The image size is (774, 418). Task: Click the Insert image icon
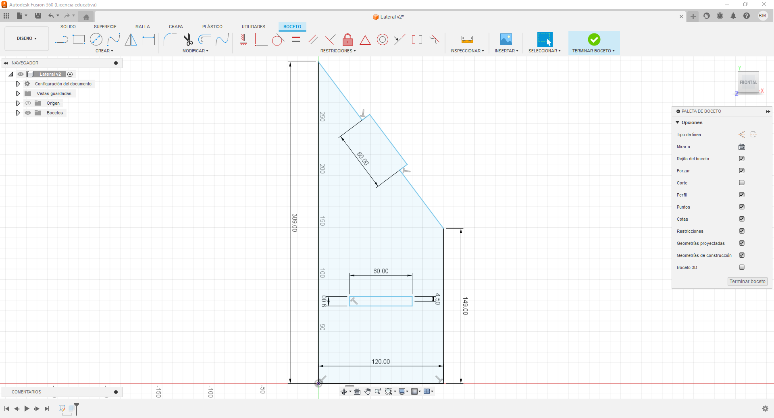click(x=506, y=39)
